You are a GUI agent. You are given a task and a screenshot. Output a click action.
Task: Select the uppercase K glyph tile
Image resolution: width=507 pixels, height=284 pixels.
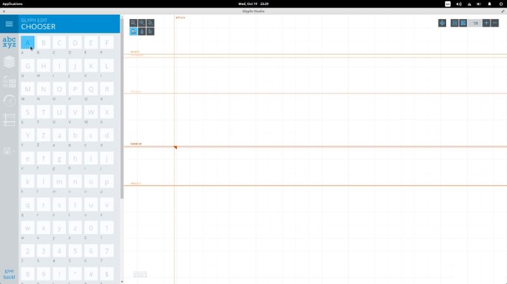[x=91, y=66]
